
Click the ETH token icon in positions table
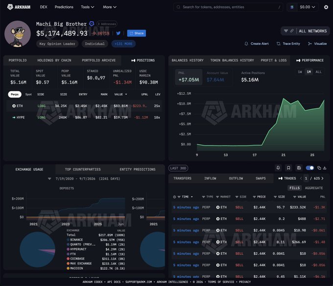pyautogui.click(x=14, y=106)
